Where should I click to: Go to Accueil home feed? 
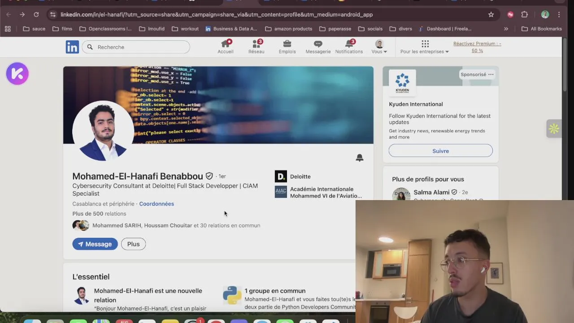click(226, 47)
